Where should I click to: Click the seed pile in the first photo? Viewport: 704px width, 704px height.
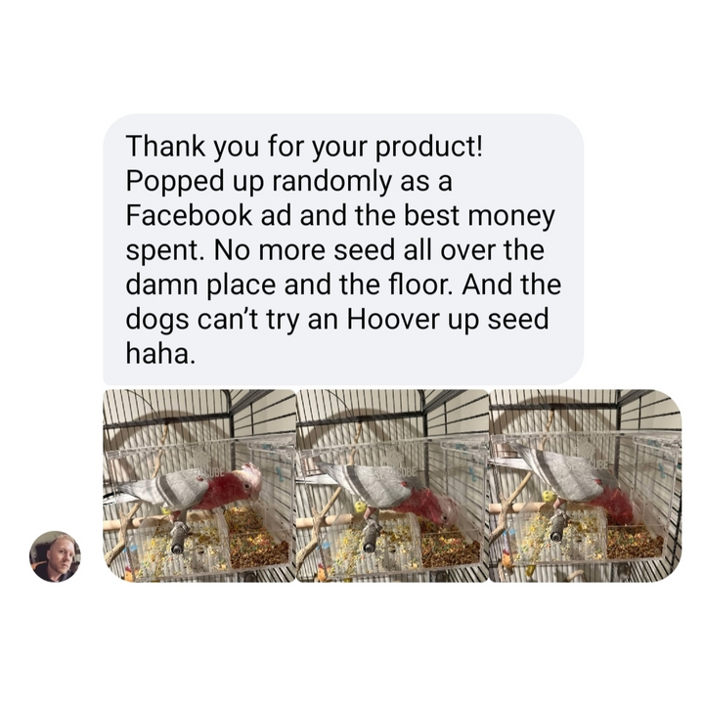tap(256, 542)
